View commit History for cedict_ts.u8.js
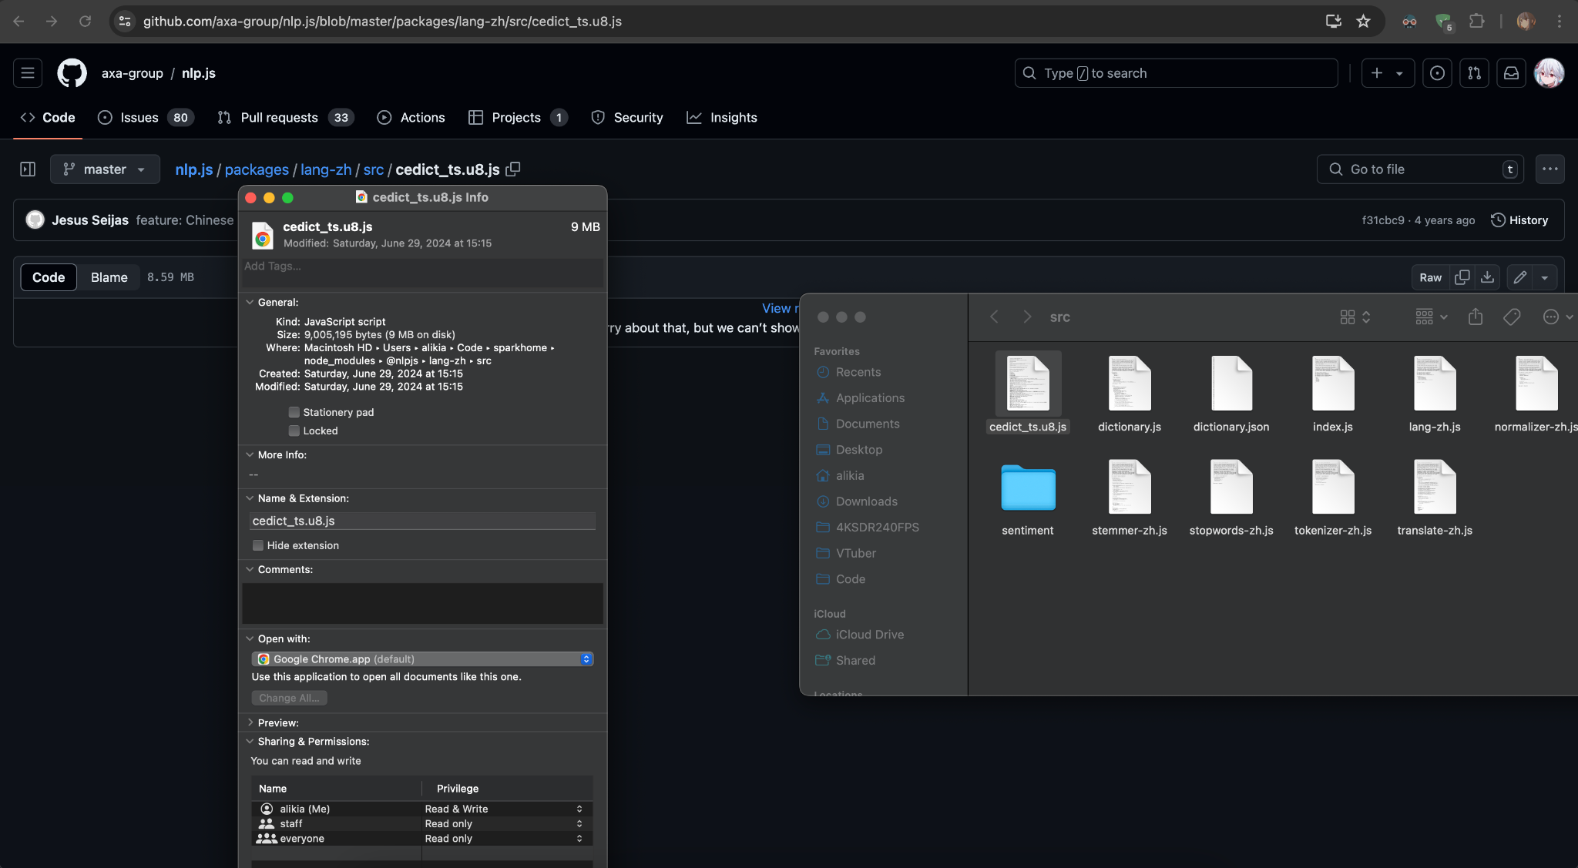Image resolution: width=1578 pixels, height=868 pixels. (x=1520, y=220)
